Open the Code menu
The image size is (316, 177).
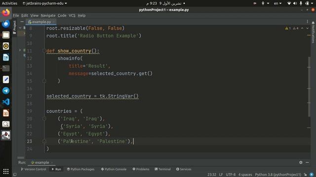coord(62,15)
